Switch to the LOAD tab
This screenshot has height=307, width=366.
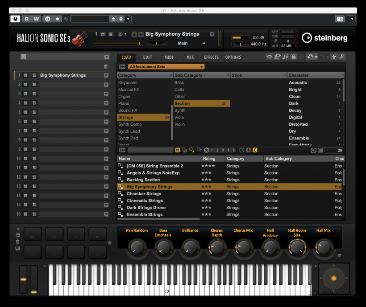126,57
